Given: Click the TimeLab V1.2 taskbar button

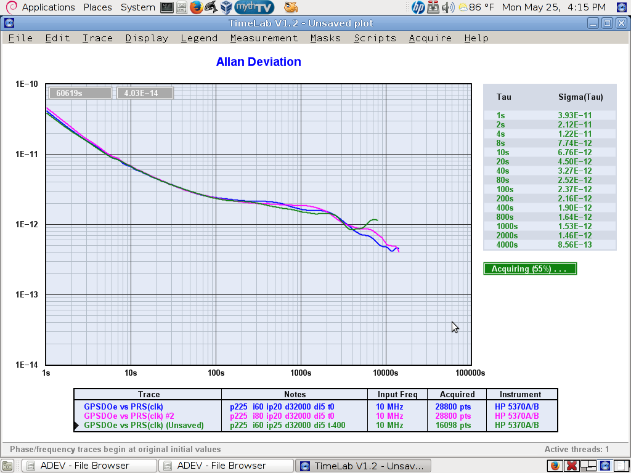Looking at the screenshot, I should coord(362,466).
